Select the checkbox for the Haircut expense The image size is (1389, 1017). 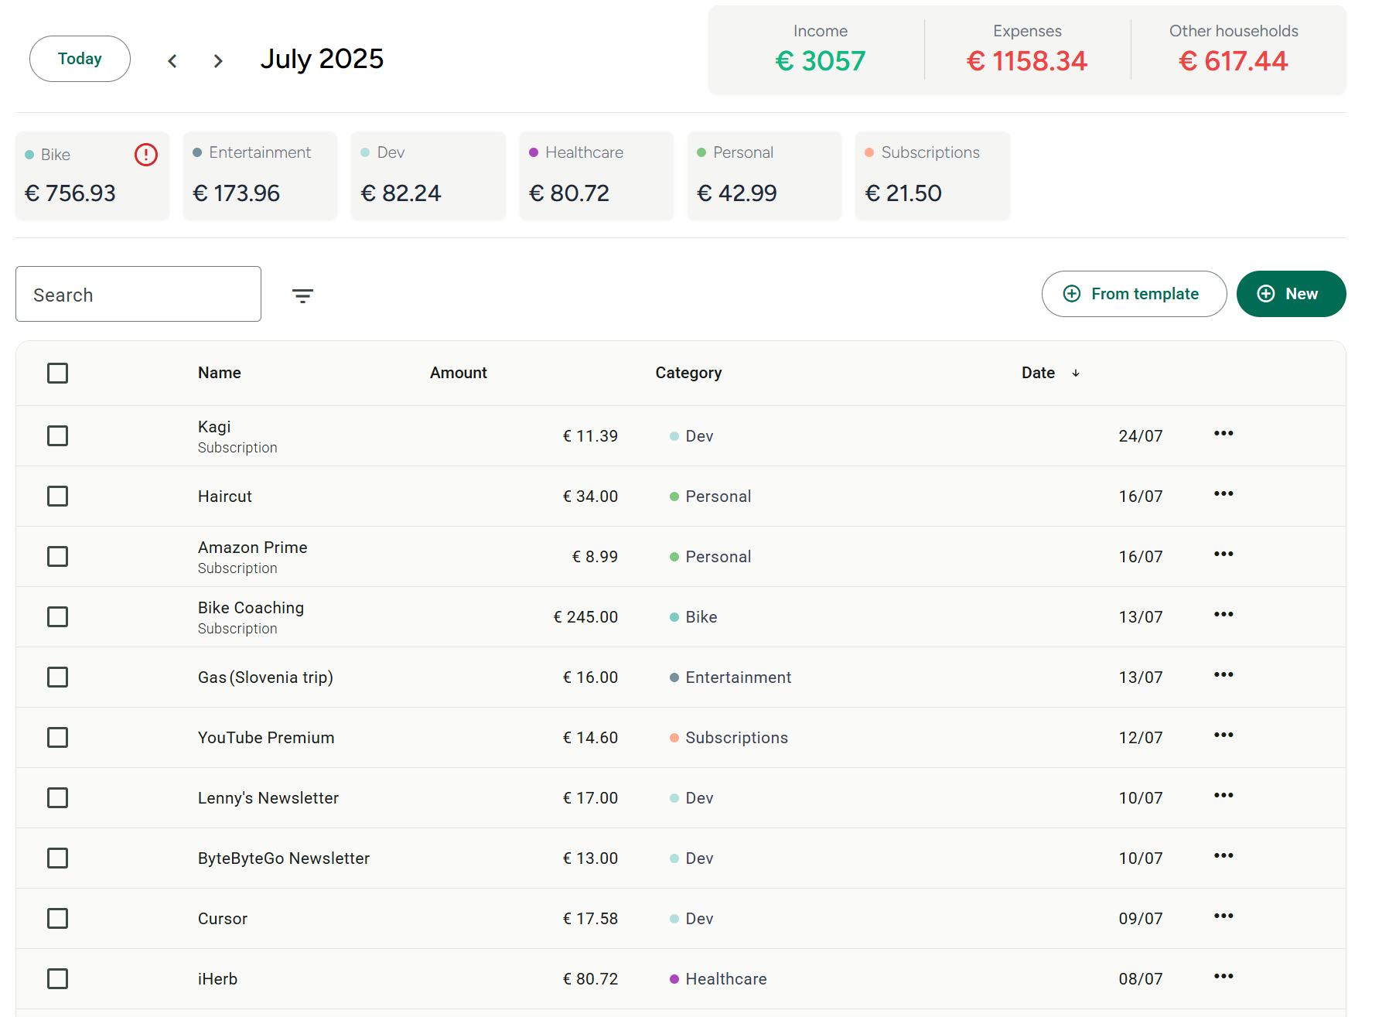(x=58, y=496)
